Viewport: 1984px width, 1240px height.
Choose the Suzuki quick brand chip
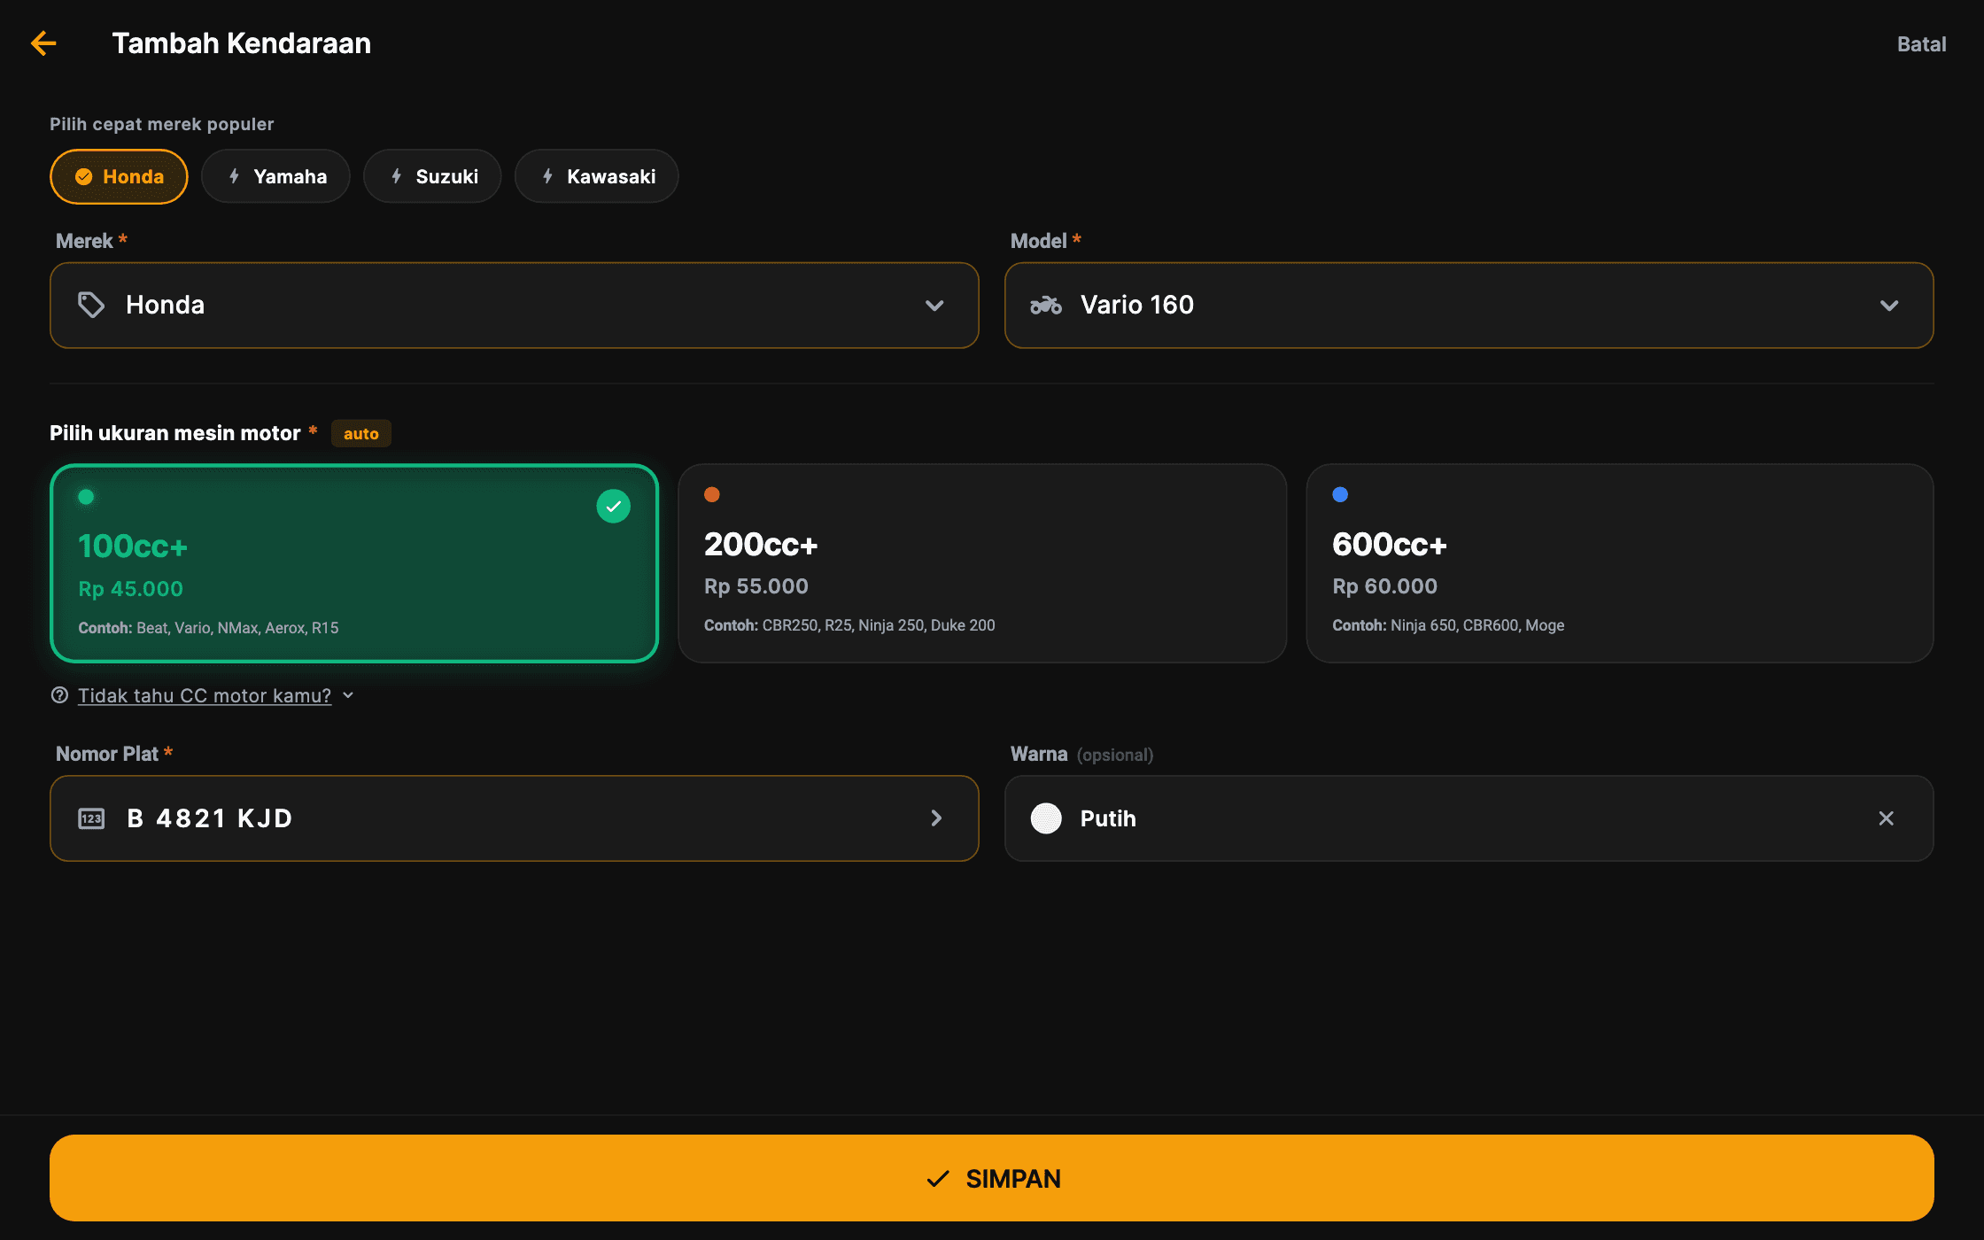[432, 176]
